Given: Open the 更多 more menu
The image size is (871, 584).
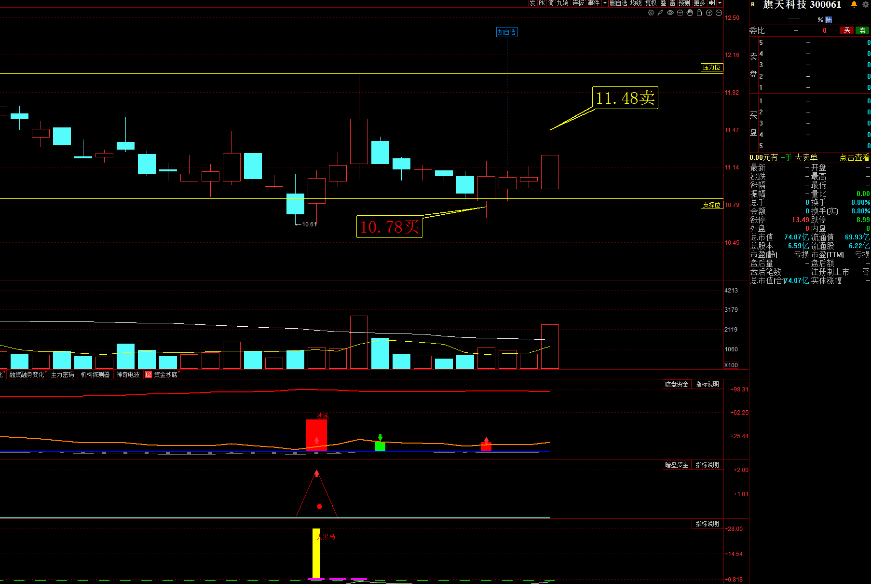Looking at the screenshot, I should coord(699,3).
